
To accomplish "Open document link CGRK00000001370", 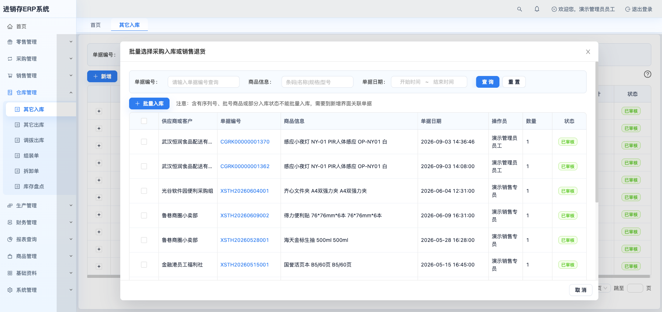I will click(245, 142).
